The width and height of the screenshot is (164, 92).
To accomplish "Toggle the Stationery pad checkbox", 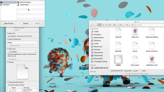I will [x=13, y=28].
